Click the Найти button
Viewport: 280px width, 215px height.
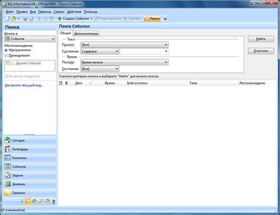pyautogui.click(x=261, y=39)
